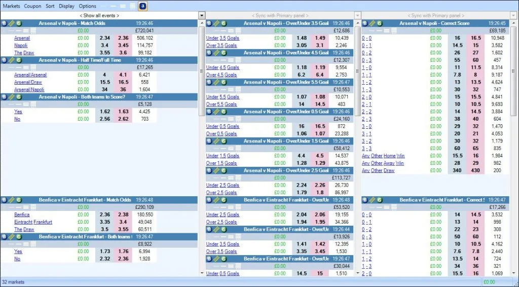519x287 pixels.
Task: Click the G icon on Arsenal Over/Under 5.5 Goals header
Action: point(224,82)
